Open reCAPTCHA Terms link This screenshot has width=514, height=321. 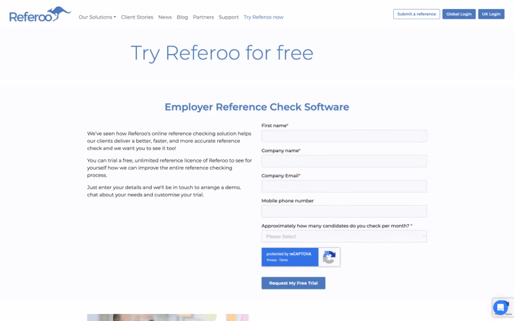(x=283, y=260)
